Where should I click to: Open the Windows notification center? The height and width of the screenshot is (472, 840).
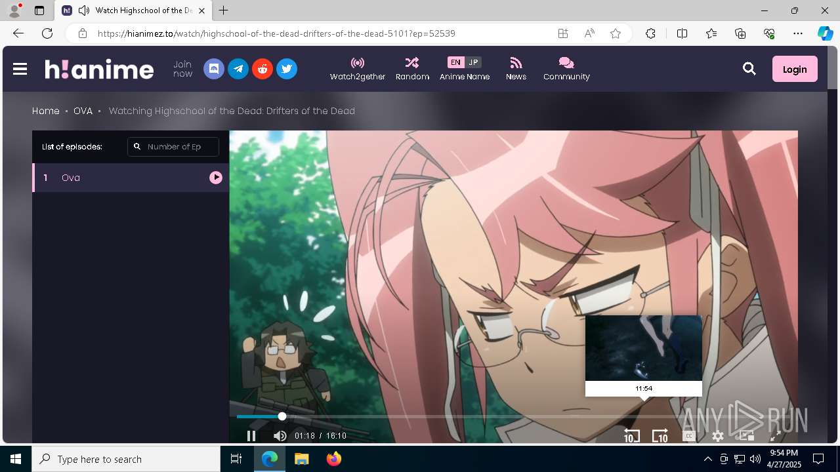click(x=818, y=459)
